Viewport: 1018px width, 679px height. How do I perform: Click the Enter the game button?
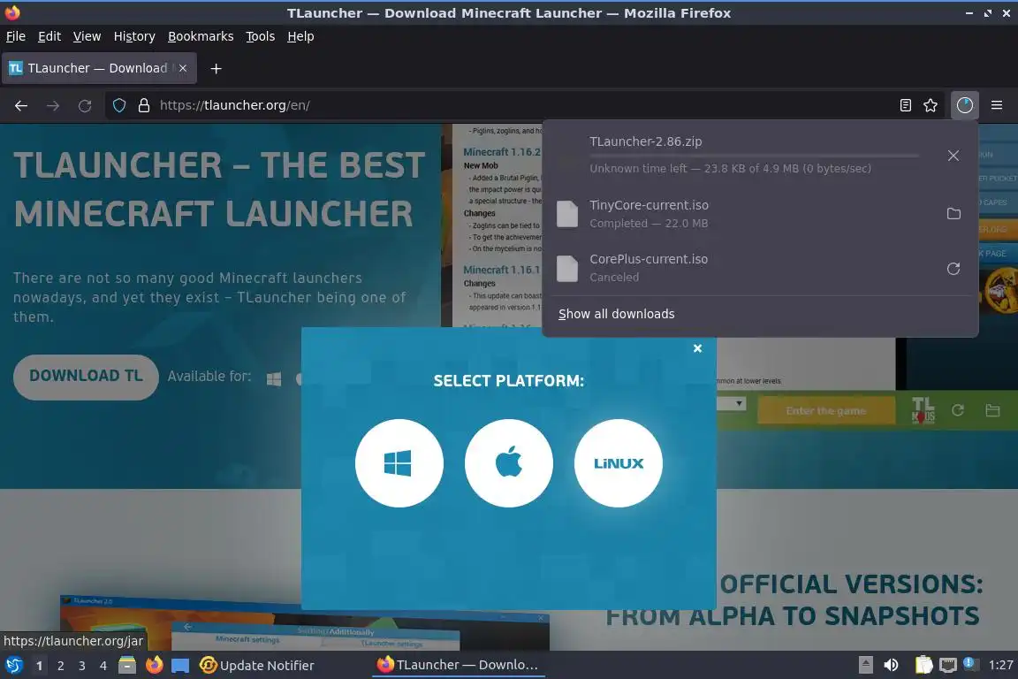pos(826,410)
